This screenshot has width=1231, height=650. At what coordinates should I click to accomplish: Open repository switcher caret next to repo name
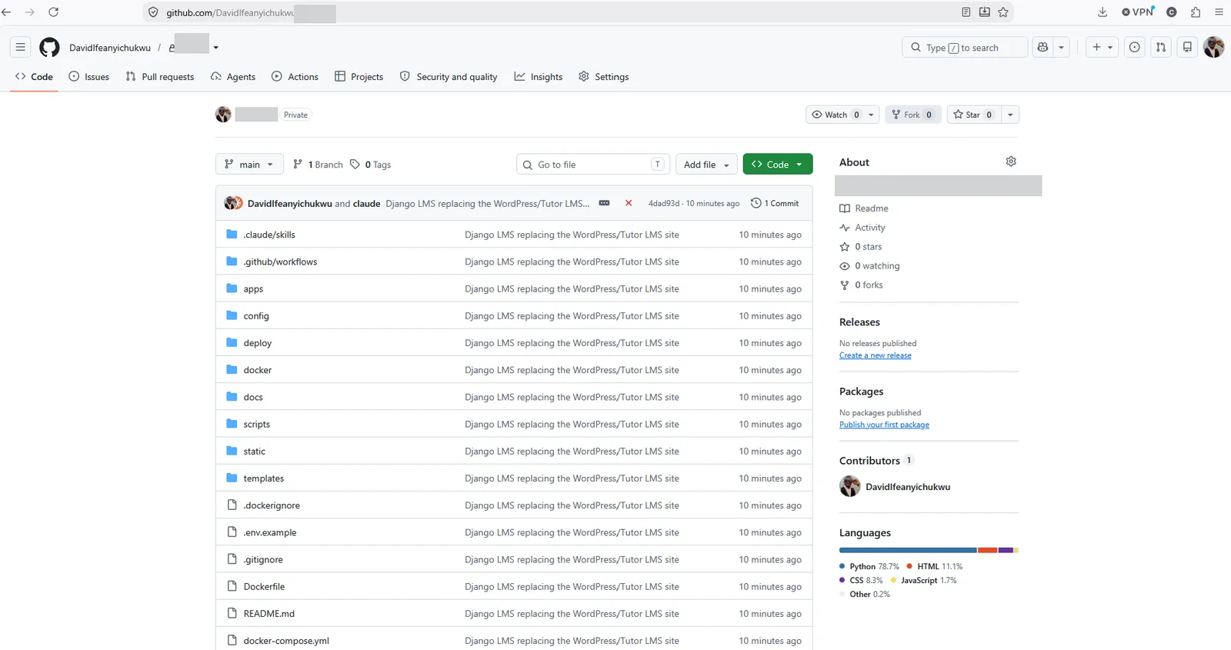pos(216,48)
